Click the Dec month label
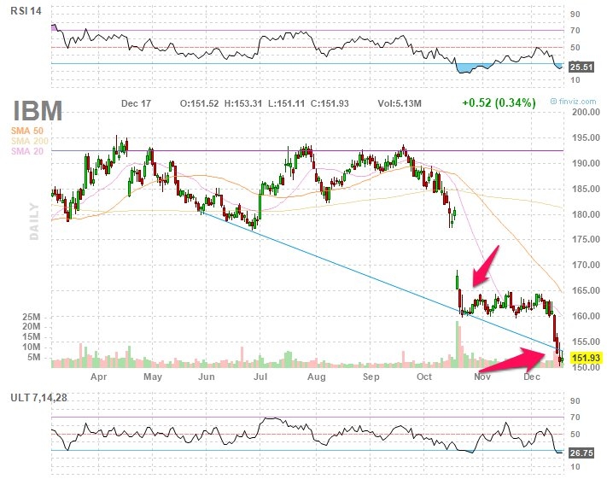Screen dimensions: 607x479 point(532,377)
